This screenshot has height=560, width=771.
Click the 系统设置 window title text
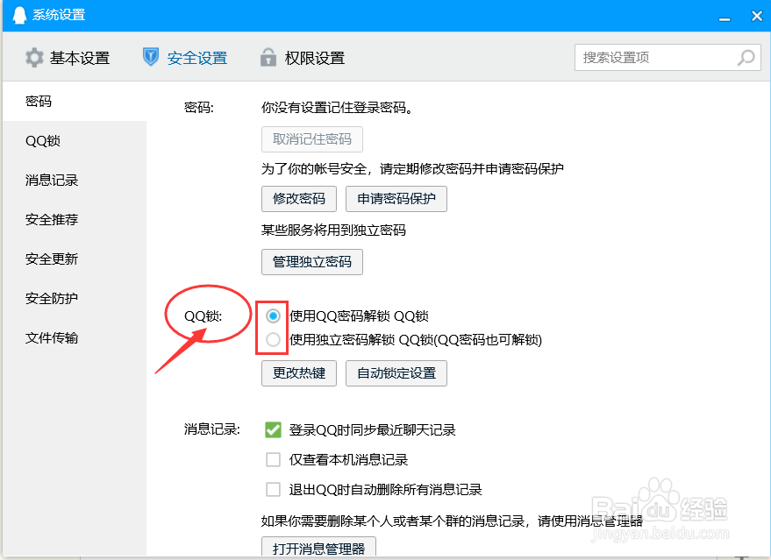pyautogui.click(x=59, y=15)
